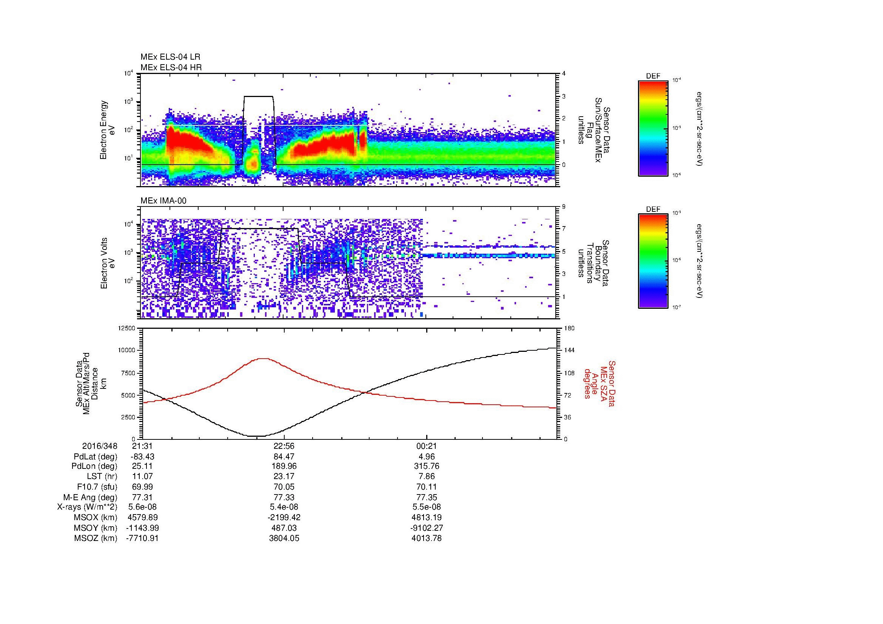Click the MSOX value '-2199.42'
This screenshot has width=883, height=624.
pos(284,518)
